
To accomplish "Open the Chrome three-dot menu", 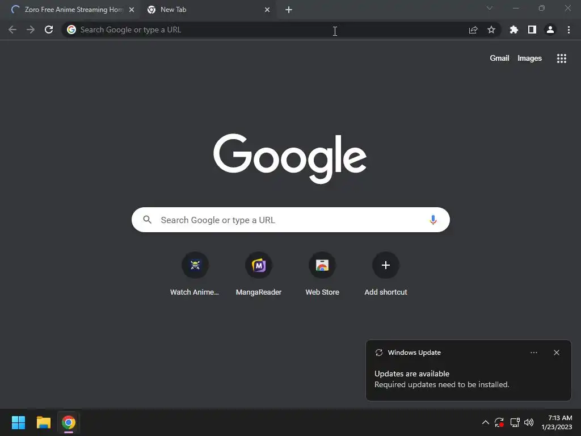I will pyautogui.click(x=569, y=30).
